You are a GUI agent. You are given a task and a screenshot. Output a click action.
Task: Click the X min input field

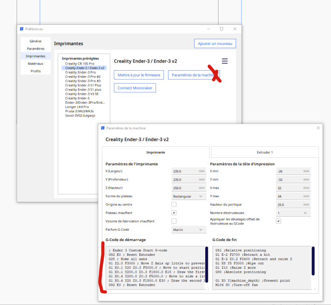click(293, 171)
